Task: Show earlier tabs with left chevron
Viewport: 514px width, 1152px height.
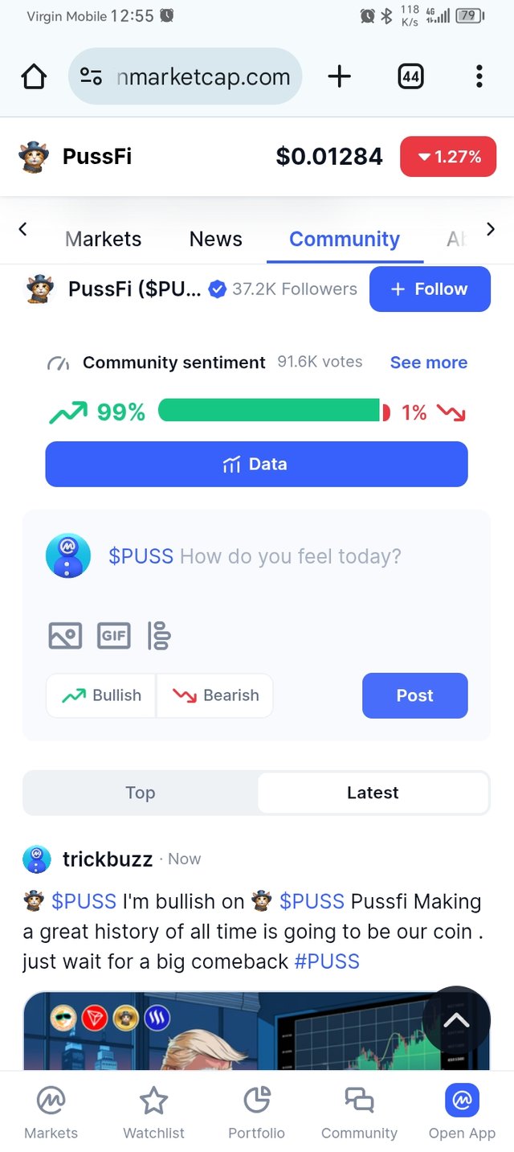Action: click(x=22, y=229)
